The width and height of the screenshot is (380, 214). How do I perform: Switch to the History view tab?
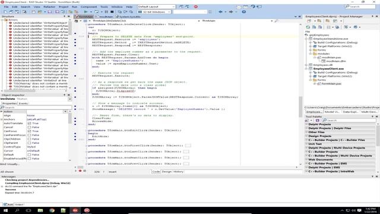[178, 172]
